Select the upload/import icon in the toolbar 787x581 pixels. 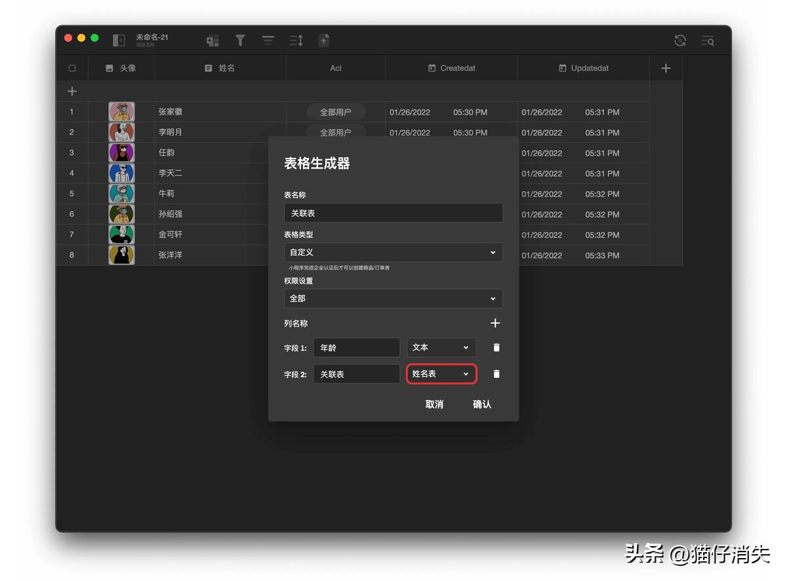coord(323,40)
